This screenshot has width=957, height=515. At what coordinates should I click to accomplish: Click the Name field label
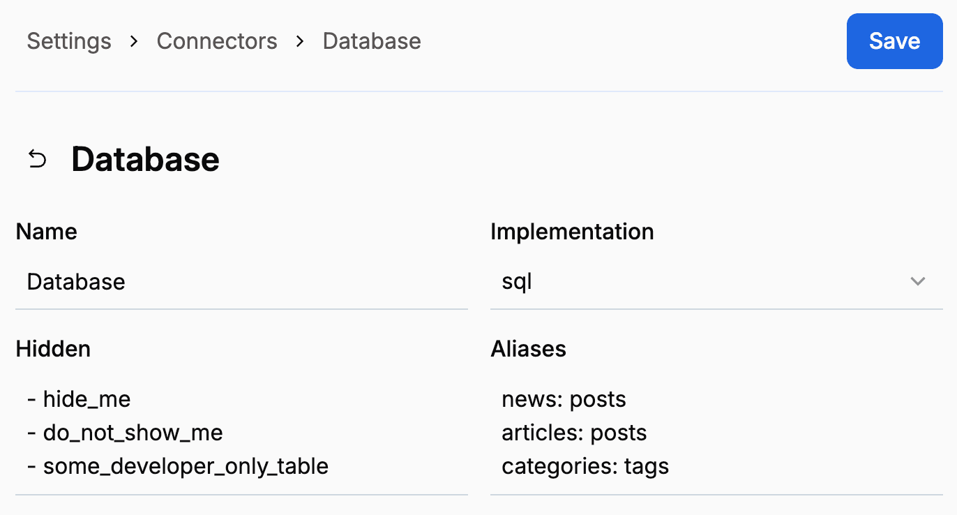coord(46,231)
